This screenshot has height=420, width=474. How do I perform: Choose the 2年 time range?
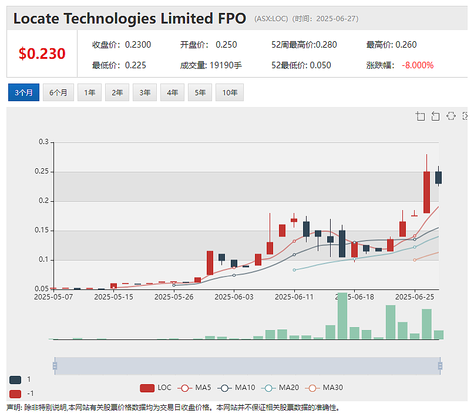117,92
